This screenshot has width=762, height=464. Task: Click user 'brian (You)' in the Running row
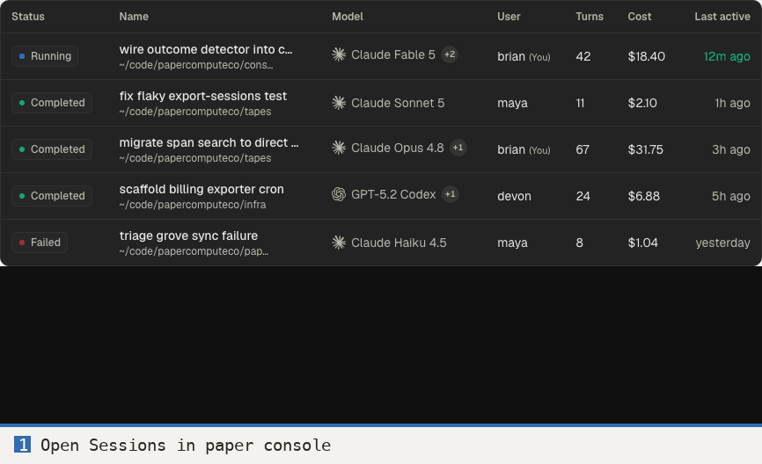click(x=524, y=57)
